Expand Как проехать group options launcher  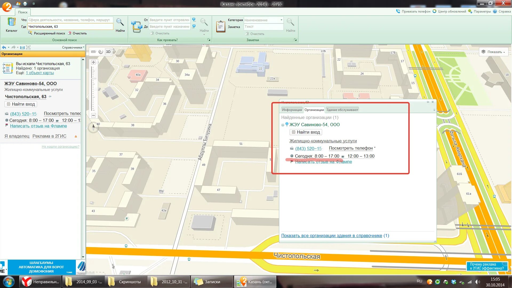pyautogui.click(x=209, y=40)
